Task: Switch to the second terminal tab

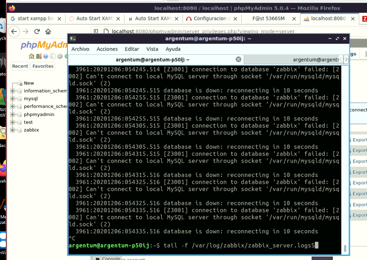Action: click(292, 59)
